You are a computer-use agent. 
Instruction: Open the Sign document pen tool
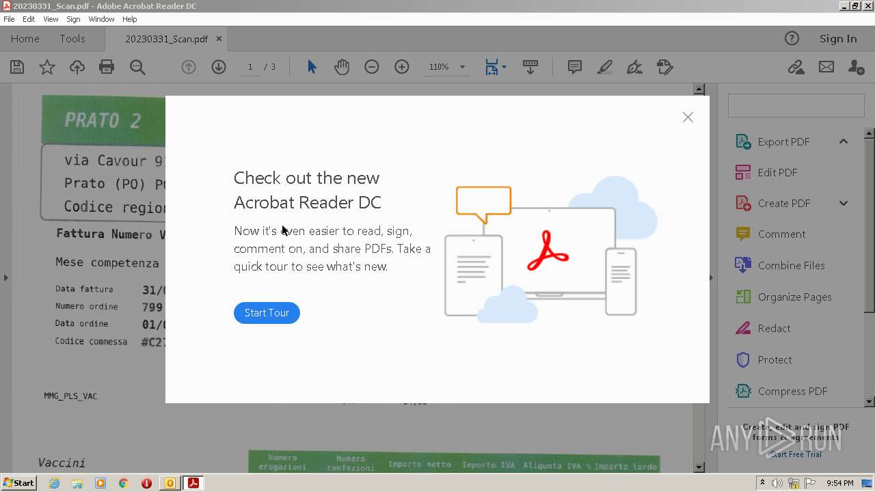[x=635, y=67]
